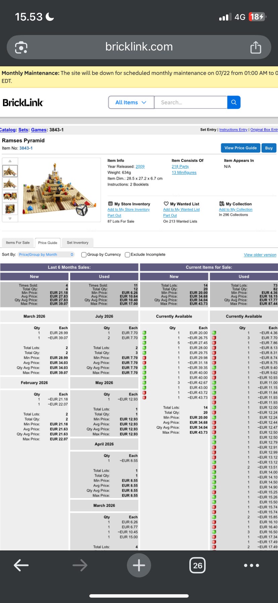Click the red box icon beside the used EUR 7.70 row
This screenshot has height=603, width=278.
point(214,338)
